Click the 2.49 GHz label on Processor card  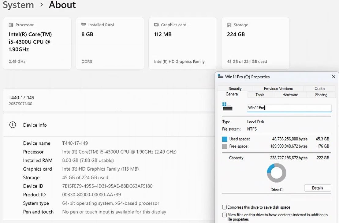(17, 61)
